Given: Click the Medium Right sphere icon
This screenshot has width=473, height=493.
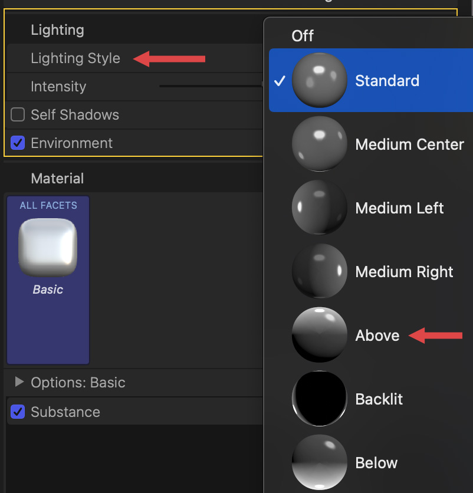Looking at the screenshot, I should point(319,271).
